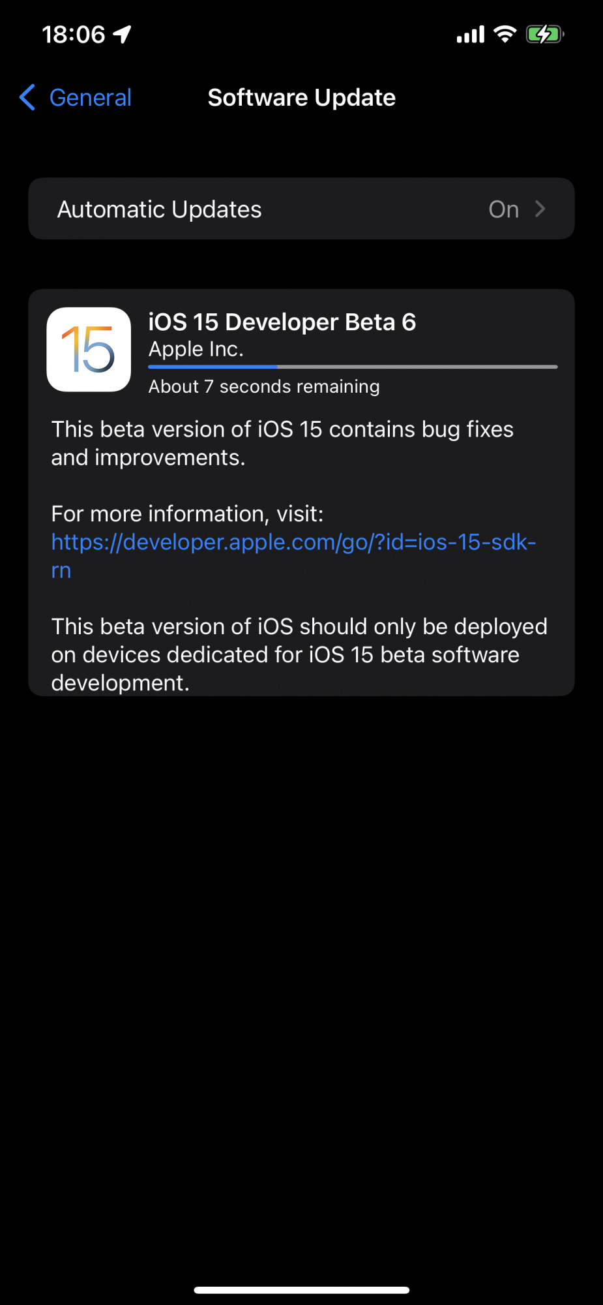Tap the iOS 15 app icon
The height and width of the screenshot is (1305, 603).
click(x=89, y=349)
